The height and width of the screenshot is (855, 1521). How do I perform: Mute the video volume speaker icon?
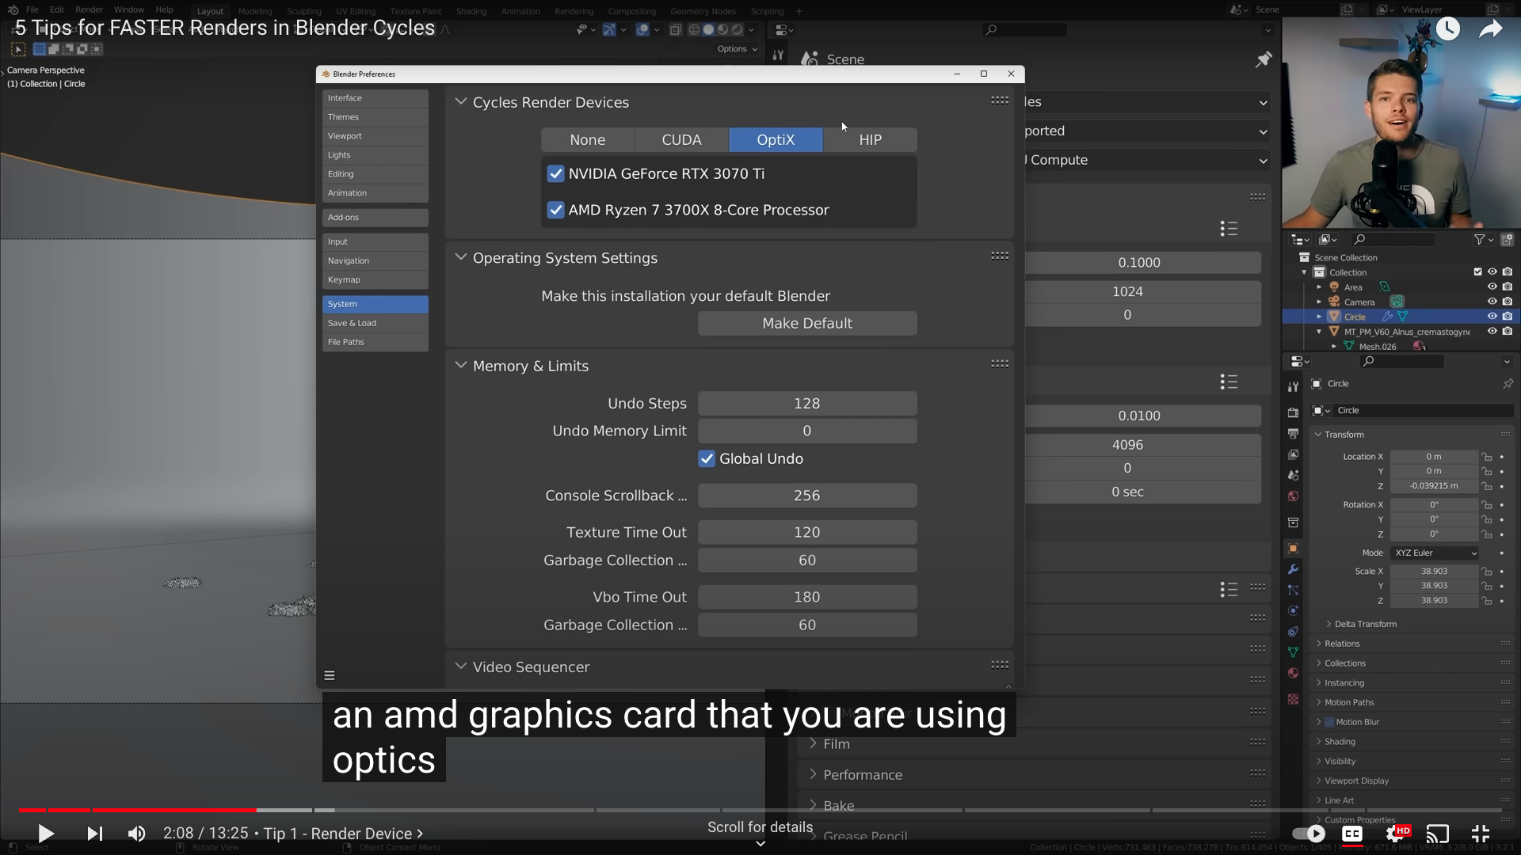[136, 834]
